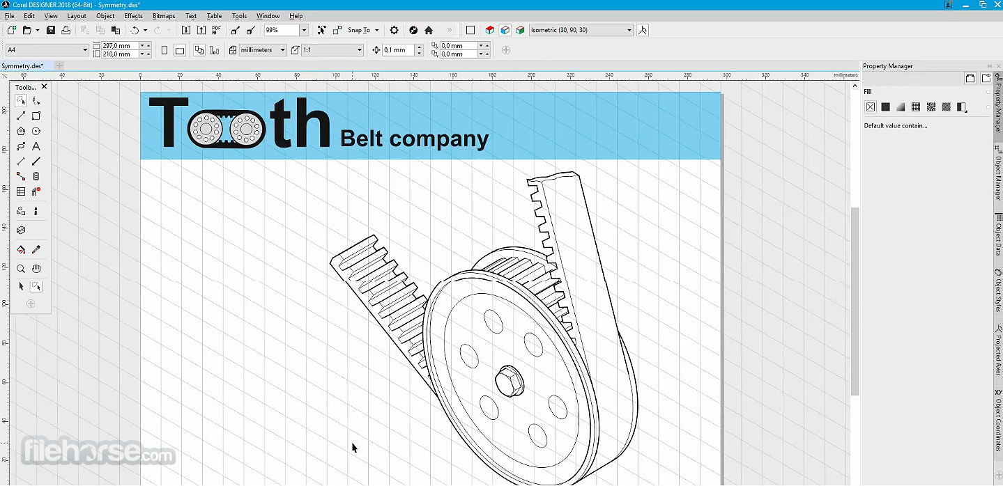Open the Table menu
Viewport: 1003px width, 486px height.
point(214,16)
